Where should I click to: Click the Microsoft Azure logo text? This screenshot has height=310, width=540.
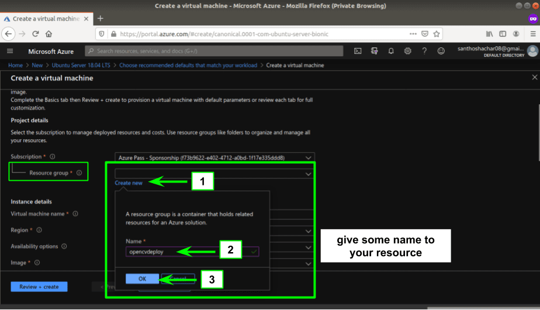pos(51,51)
